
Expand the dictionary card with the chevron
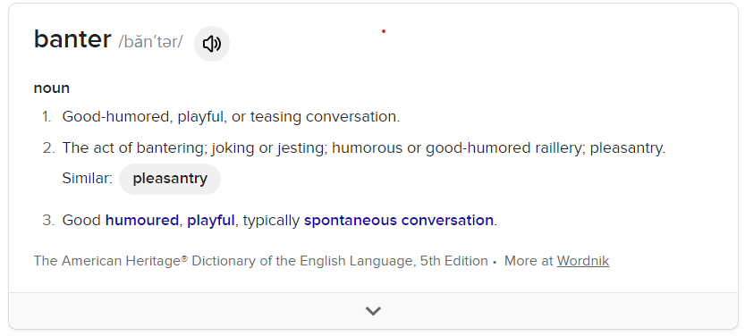[x=373, y=311]
